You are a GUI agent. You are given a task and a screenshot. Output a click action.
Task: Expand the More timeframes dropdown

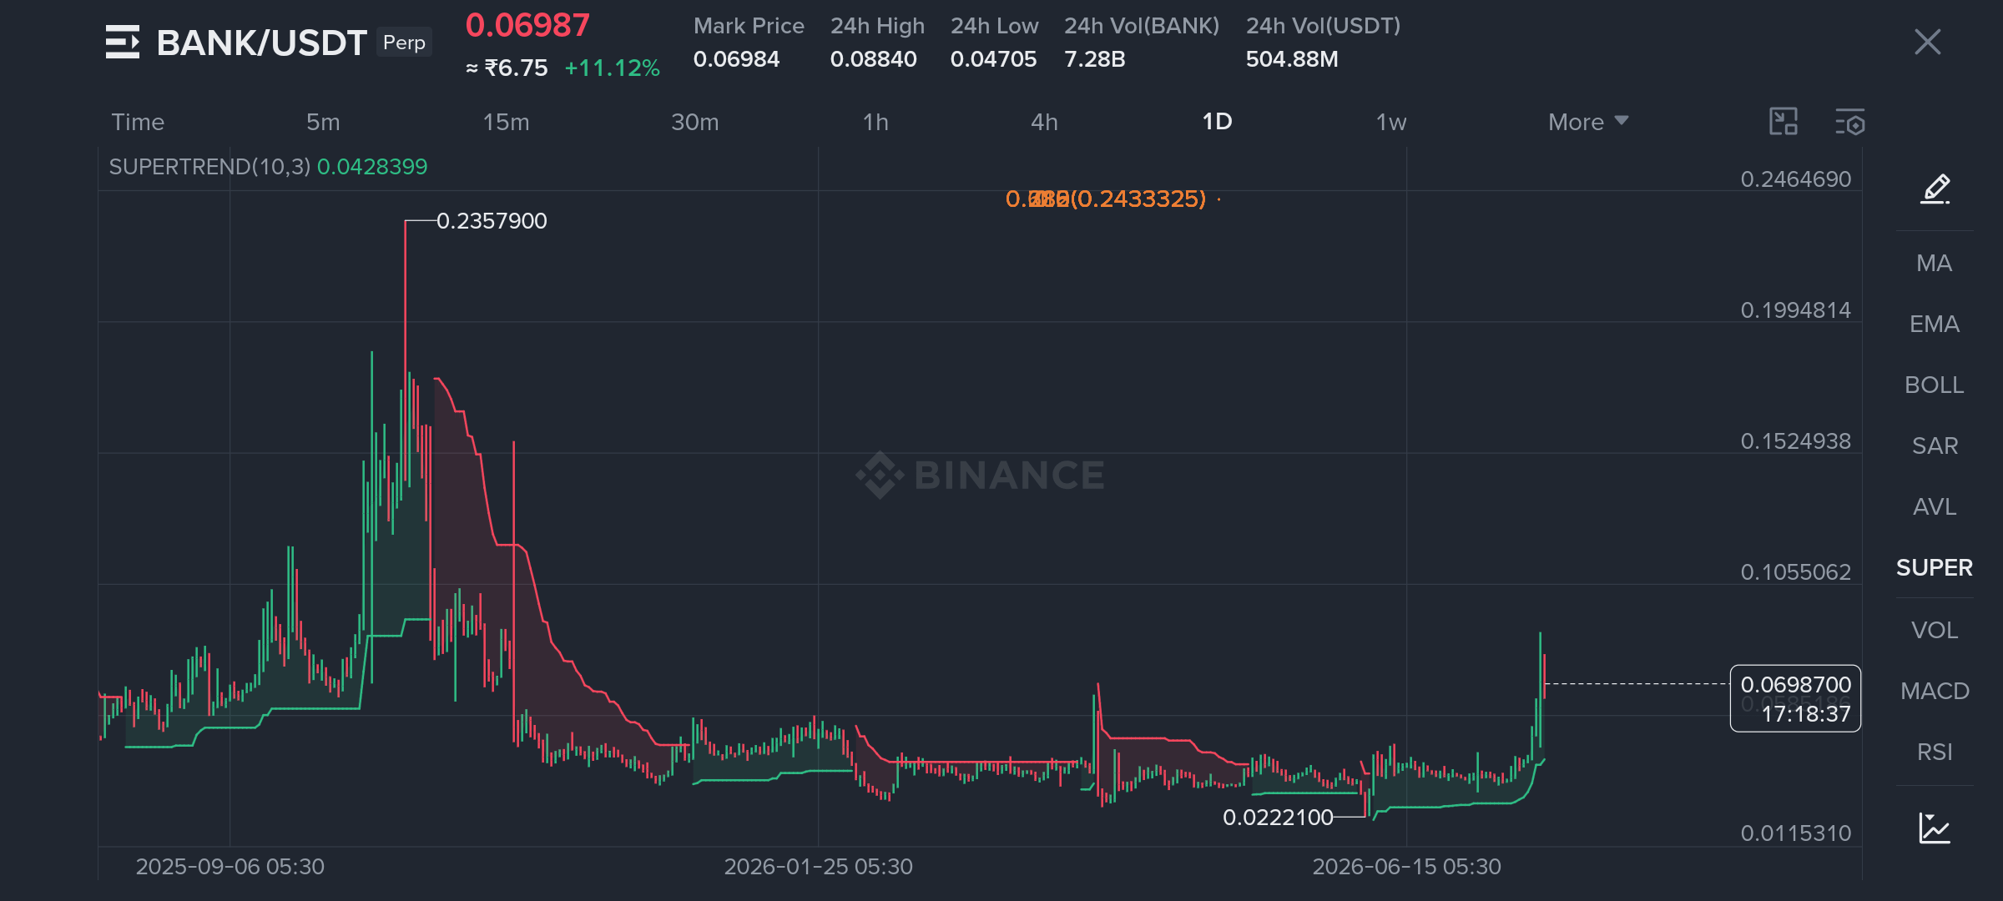tap(1588, 122)
